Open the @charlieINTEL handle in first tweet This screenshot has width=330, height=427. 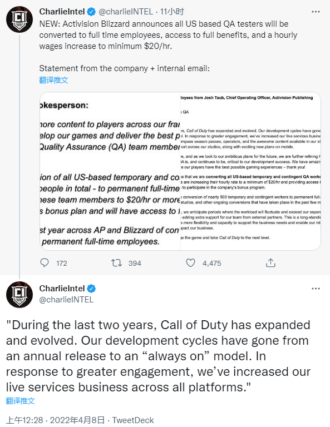tap(126, 12)
